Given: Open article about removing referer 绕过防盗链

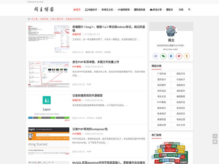Looking at the screenshot, I should pos(109,29).
